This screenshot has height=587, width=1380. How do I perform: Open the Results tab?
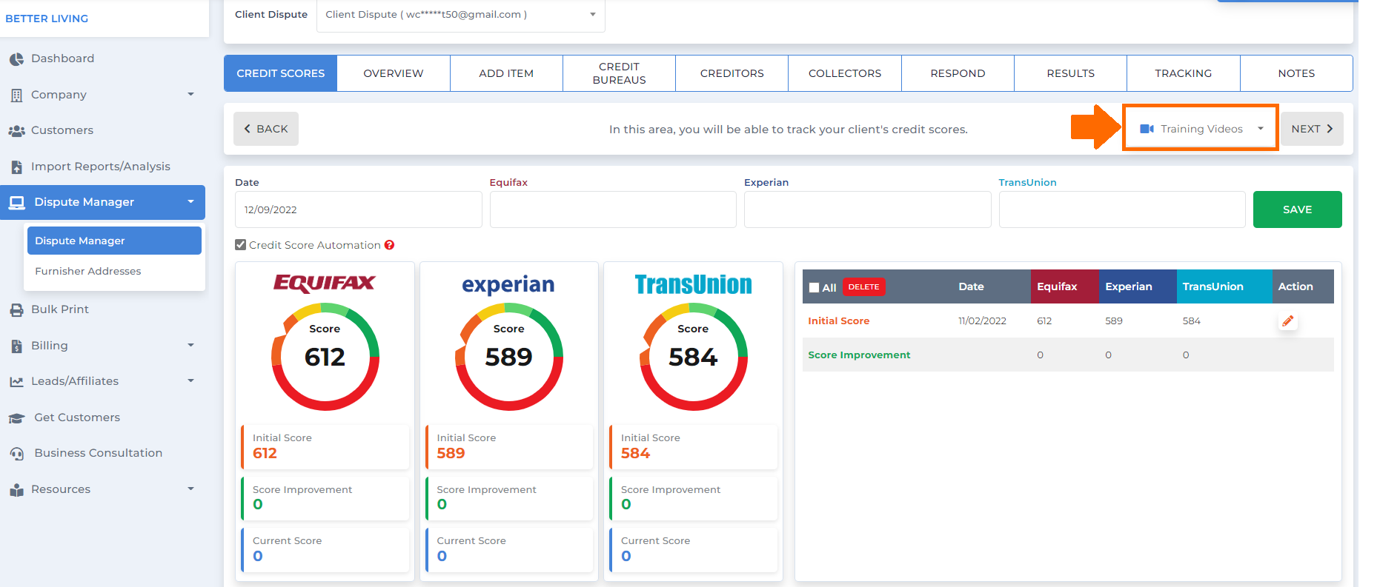pos(1070,73)
